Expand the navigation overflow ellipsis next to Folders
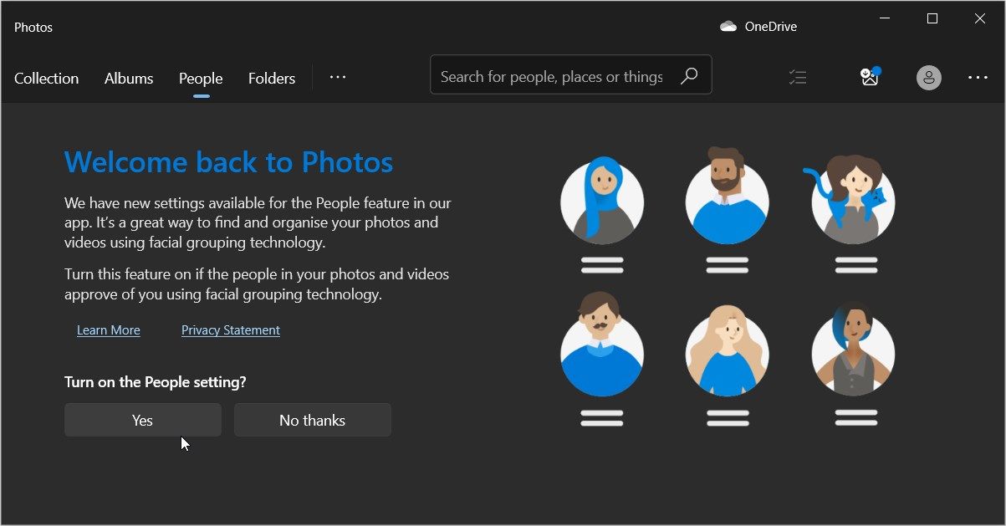This screenshot has width=1006, height=526. pyautogui.click(x=338, y=78)
